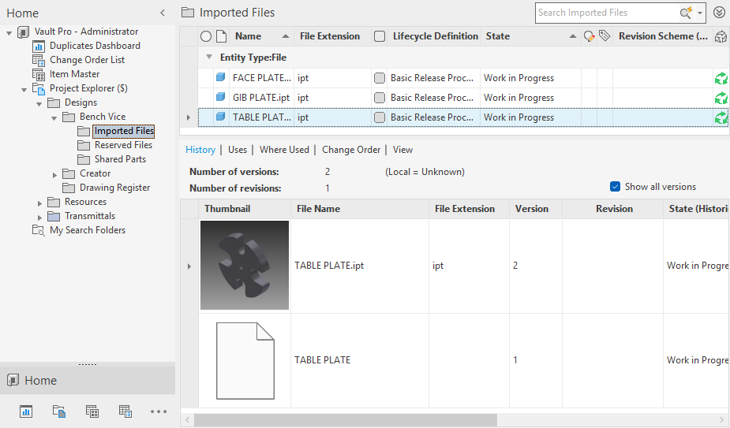Click the round expand button beside the search box
This screenshot has height=428, width=730.
pos(719,13)
